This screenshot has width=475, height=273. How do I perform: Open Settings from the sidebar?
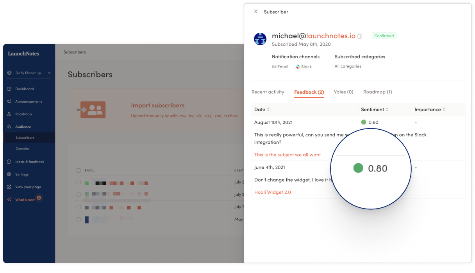[x=22, y=175]
